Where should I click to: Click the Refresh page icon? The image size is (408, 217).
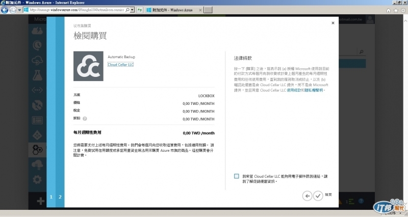point(140,10)
